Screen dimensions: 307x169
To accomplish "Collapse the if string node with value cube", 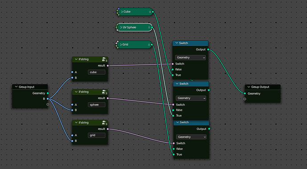I will pyautogui.click(x=76, y=59).
